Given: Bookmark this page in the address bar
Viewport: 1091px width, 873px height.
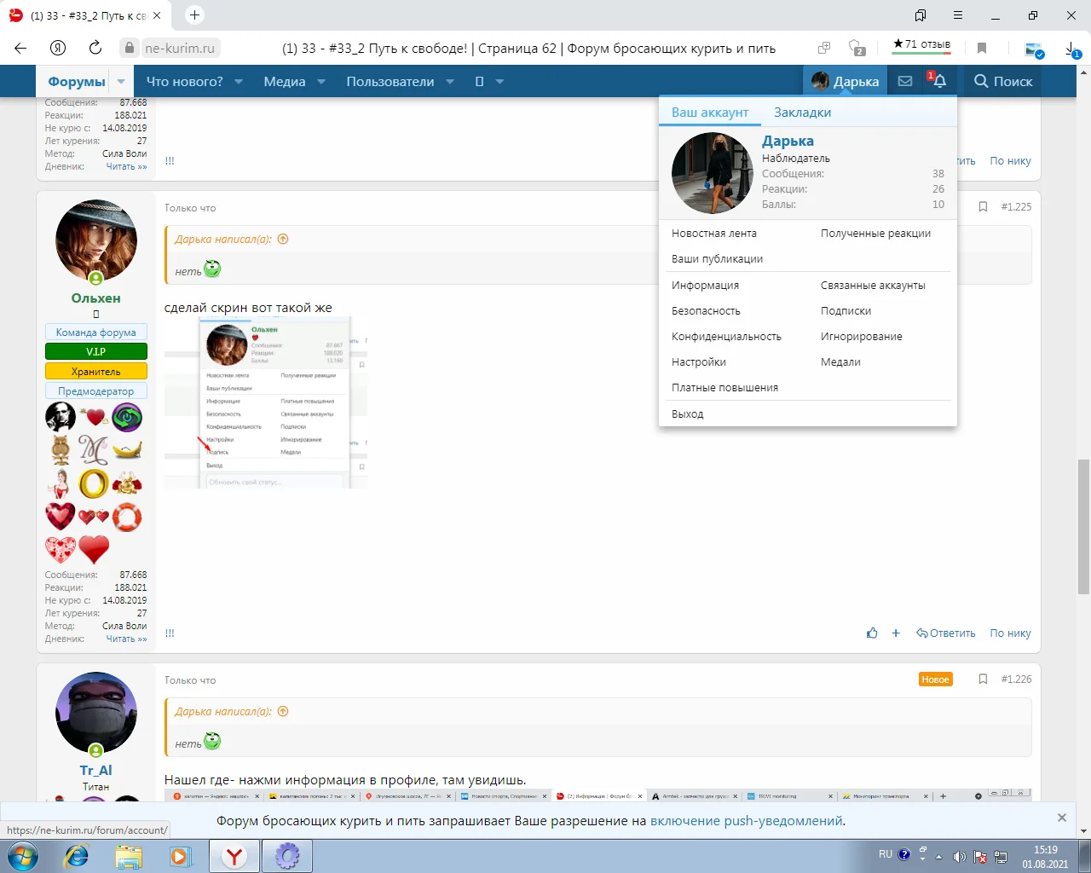Looking at the screenshot, I should pyautogui.click(x=982, y=48).
